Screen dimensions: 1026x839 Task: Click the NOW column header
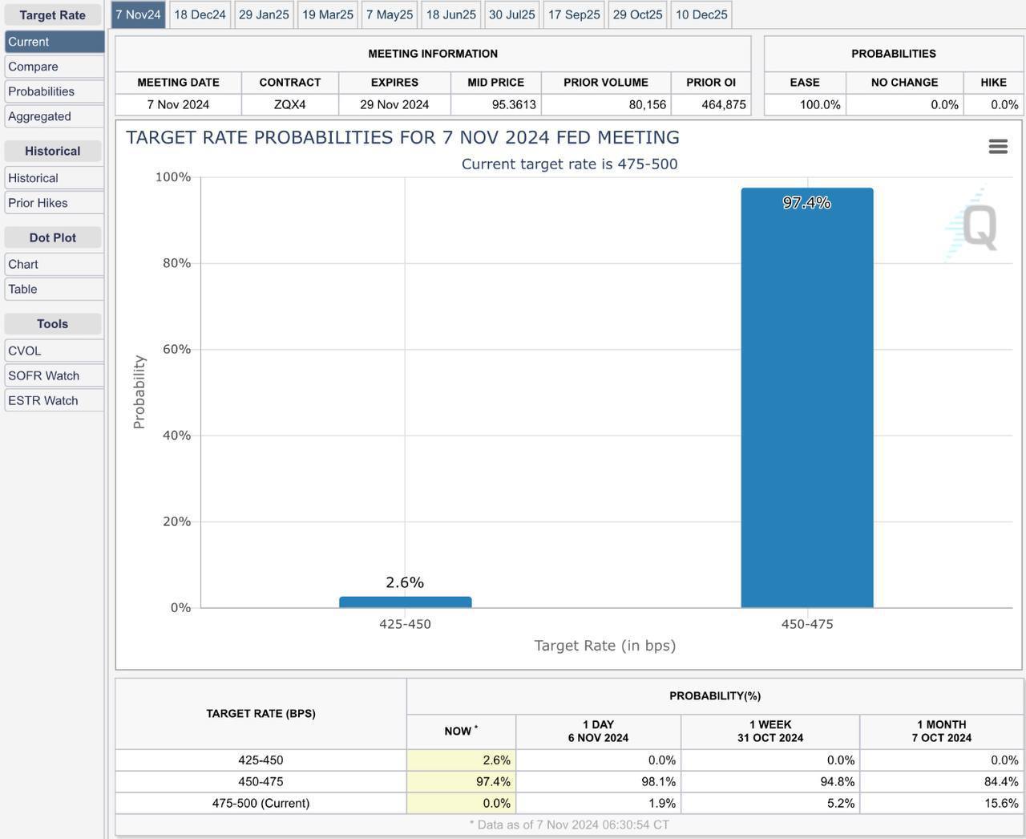pyautogui.click(x=462, y=731)
